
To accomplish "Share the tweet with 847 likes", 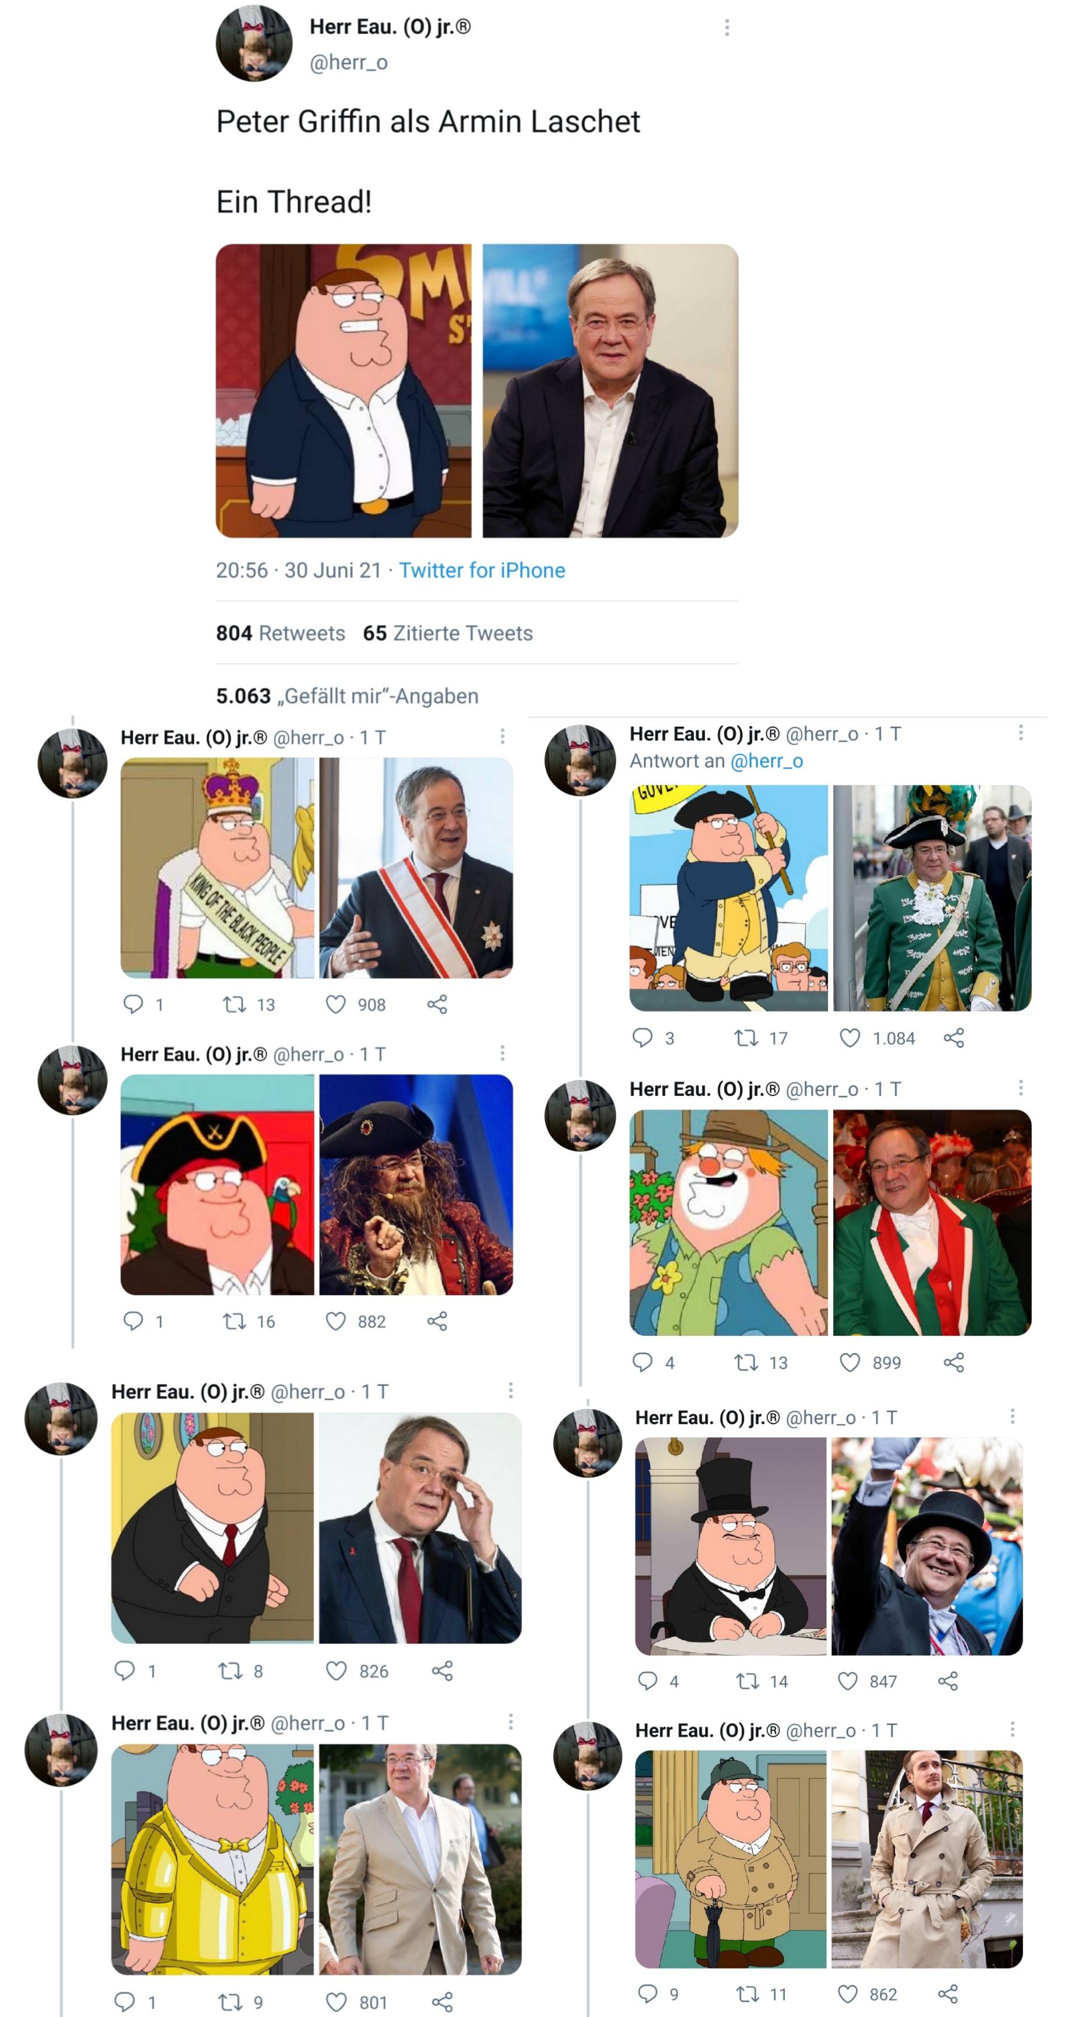I will 947,1680.
